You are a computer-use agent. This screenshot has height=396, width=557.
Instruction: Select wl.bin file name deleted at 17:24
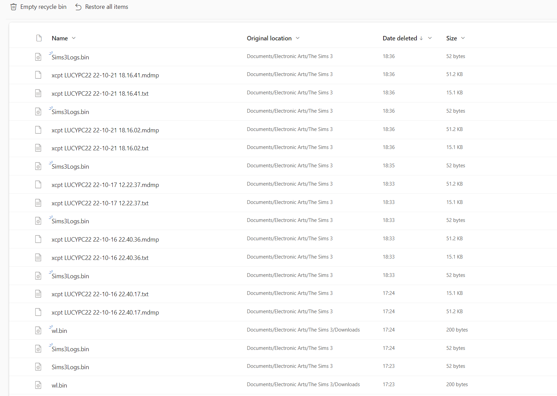pos(59,331)
